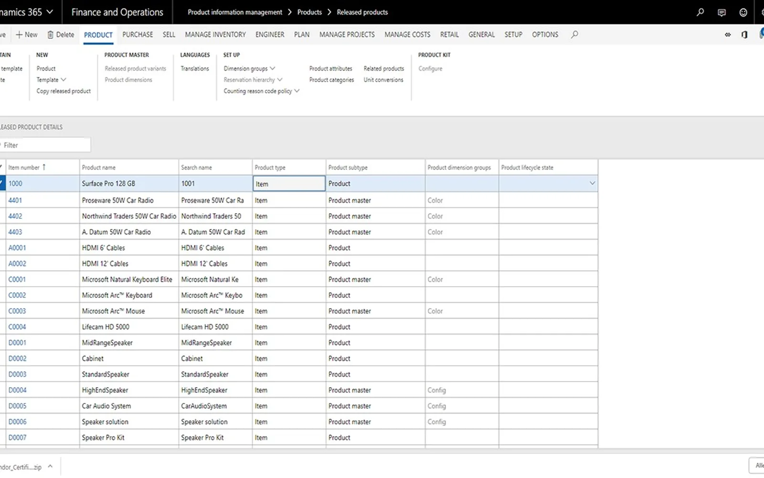Open Translations under LANGUAGES
The height and width of the screenshot is (478, 764).
click(195, 68)
